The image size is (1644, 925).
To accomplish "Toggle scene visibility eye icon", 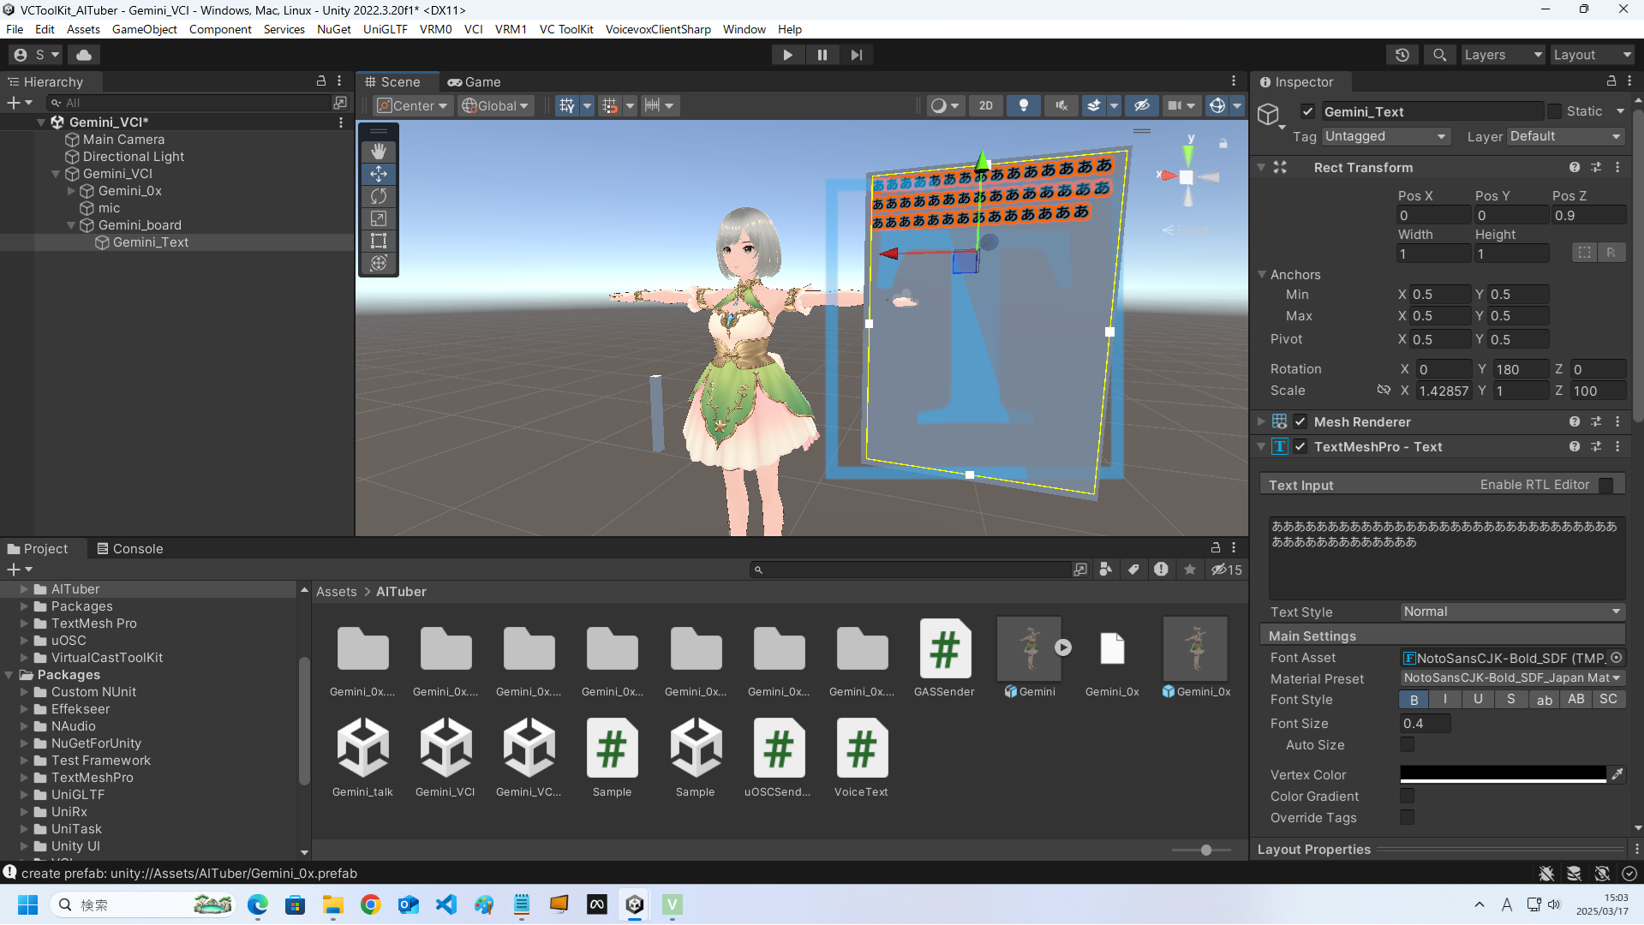I will tap(1141, 105).
